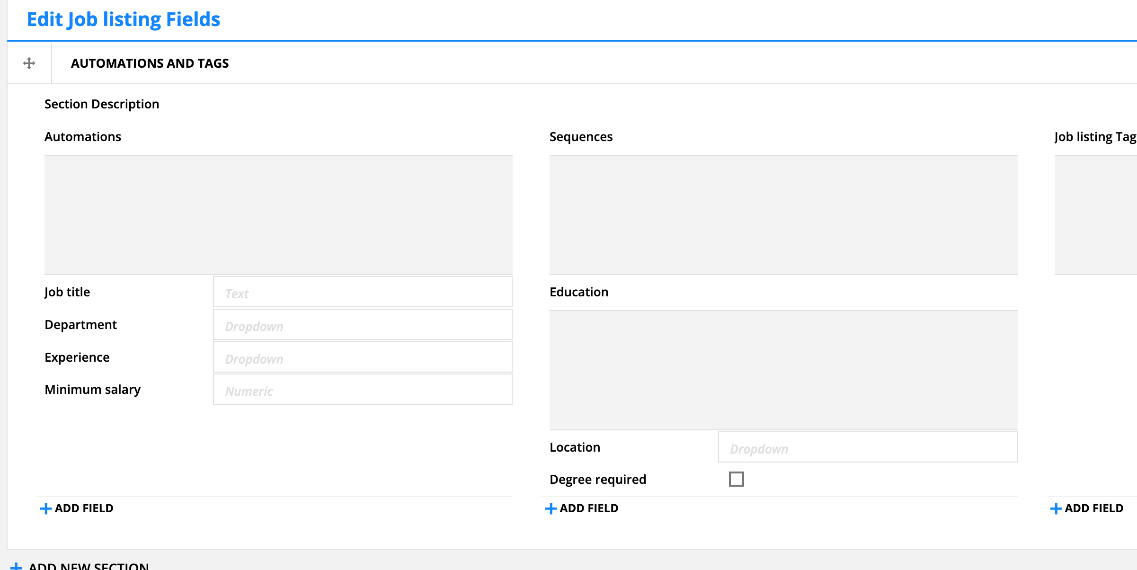Click inside the Education gray box
Screen dimensions: 1137x570
pyautogui.click(x=783, y=370)
